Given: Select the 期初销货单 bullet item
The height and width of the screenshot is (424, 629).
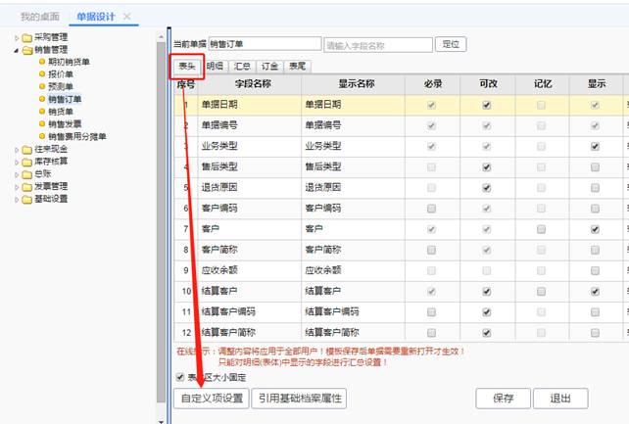Looking at the screenshot, I should [x=42, y=62].
